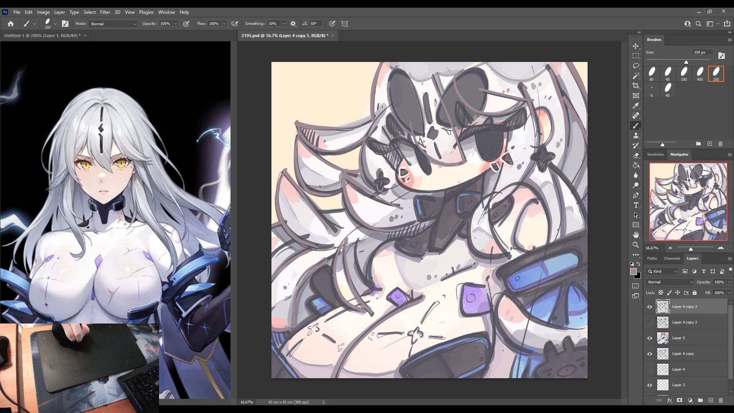Image resolution: width=734 pixels, height=413 pixels.
Task: Select the Hand tool
Action: point(636,235)
